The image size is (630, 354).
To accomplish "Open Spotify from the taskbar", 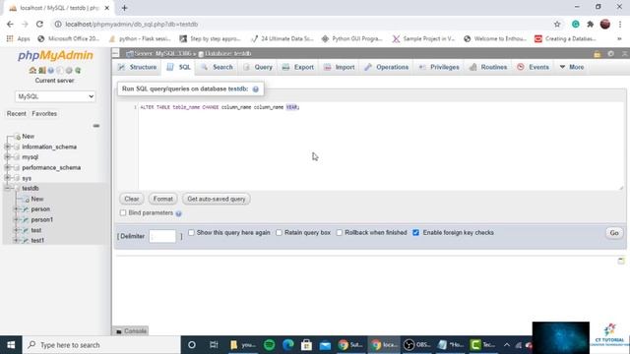I will [269, 345].
